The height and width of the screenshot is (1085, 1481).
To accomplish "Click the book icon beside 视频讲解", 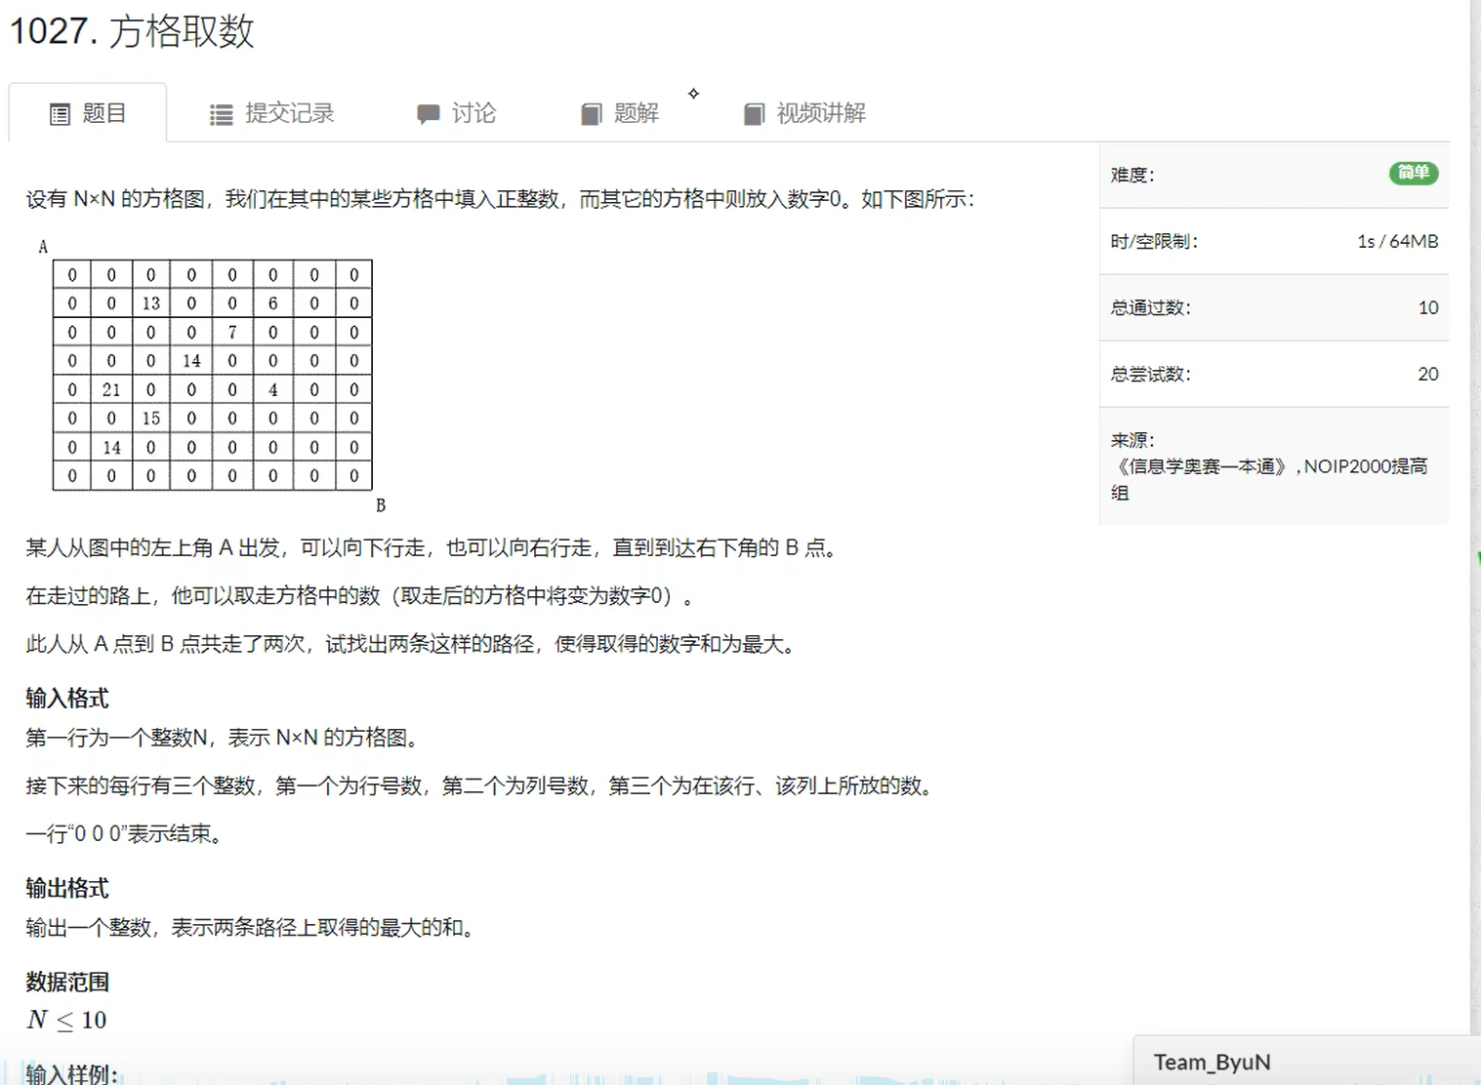I will pyautogui.click(x=754, y=114).
